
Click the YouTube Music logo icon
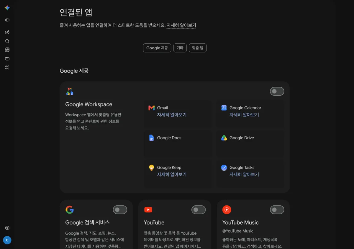point(227,210)
